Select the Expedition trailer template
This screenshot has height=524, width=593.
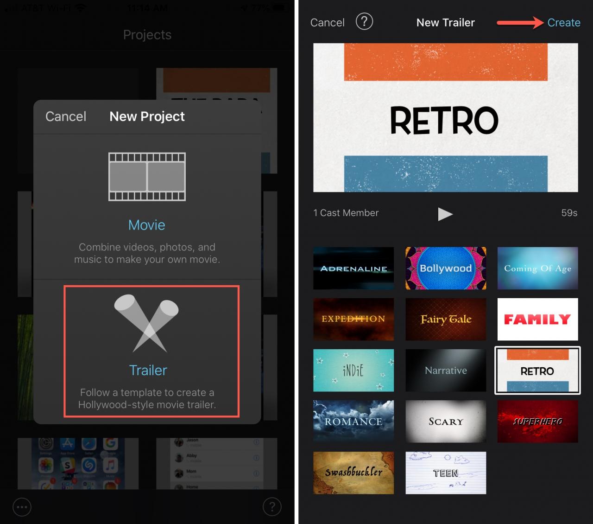(353, 319)
